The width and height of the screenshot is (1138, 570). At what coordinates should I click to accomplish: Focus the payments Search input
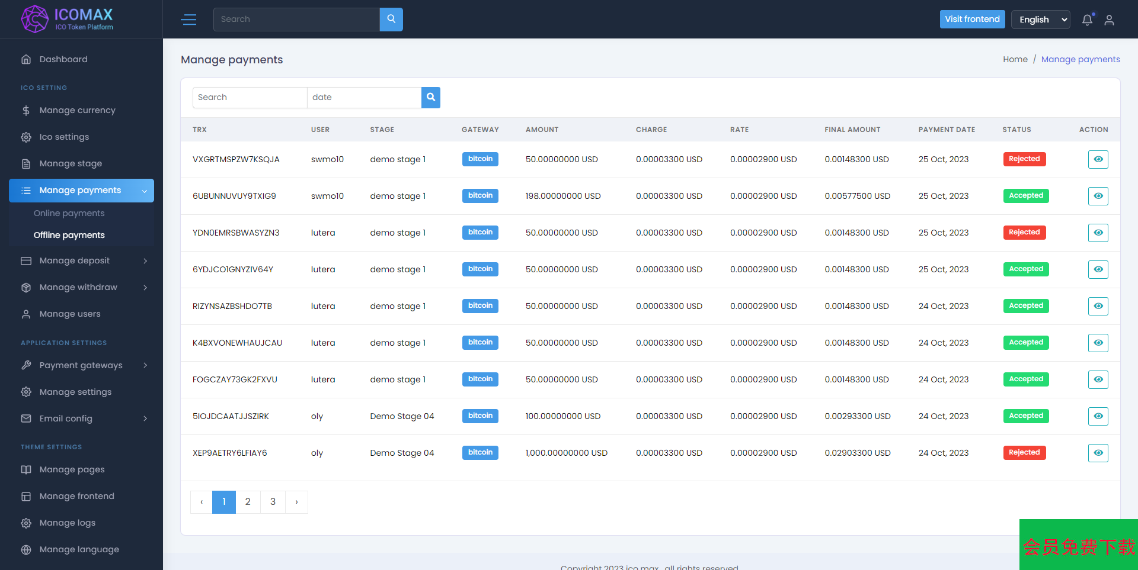pyautogui.click(x=250, y=98)
